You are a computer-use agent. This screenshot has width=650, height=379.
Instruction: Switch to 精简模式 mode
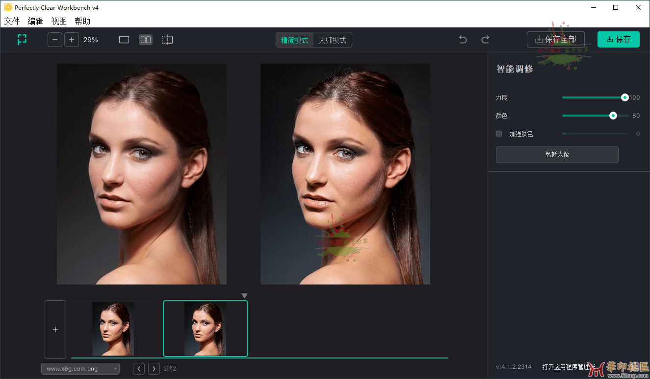(295, 40)
